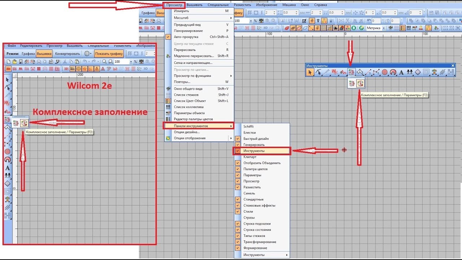Click the Complex Fill Parameters flyout icon under floating panel
The height and width of the screenshot is (260, 462).
(x=360, y=83)
